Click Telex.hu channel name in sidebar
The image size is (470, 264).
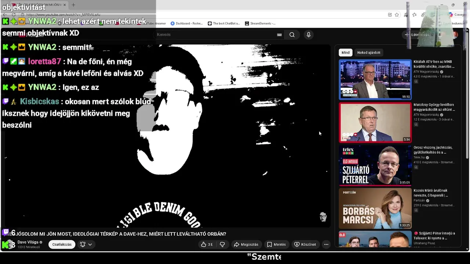point(419,158)
